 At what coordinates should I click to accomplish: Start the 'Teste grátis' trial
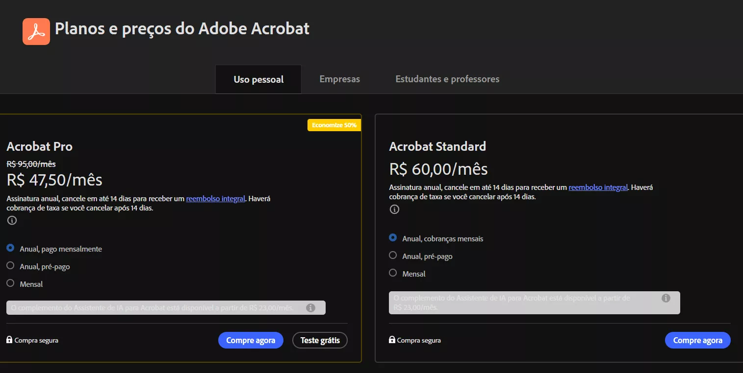tap(320, 340)
